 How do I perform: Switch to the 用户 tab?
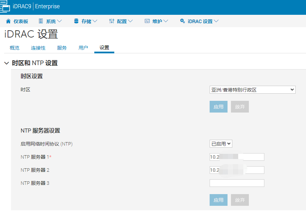tap(83, 48)
